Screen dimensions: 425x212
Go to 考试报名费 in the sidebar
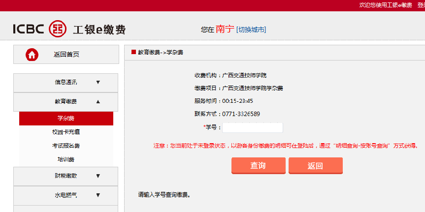pos(66,146)
